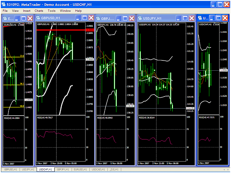The height and width of the screenshot is (173, 231).
Task: Click the GBPUSD,H1 chart window icon
Action: point(38,18)
